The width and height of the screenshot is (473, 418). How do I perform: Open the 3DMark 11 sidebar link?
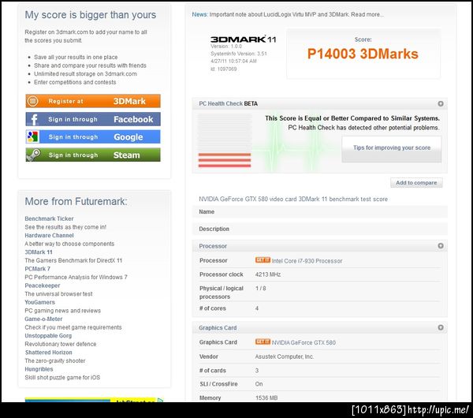39,252
